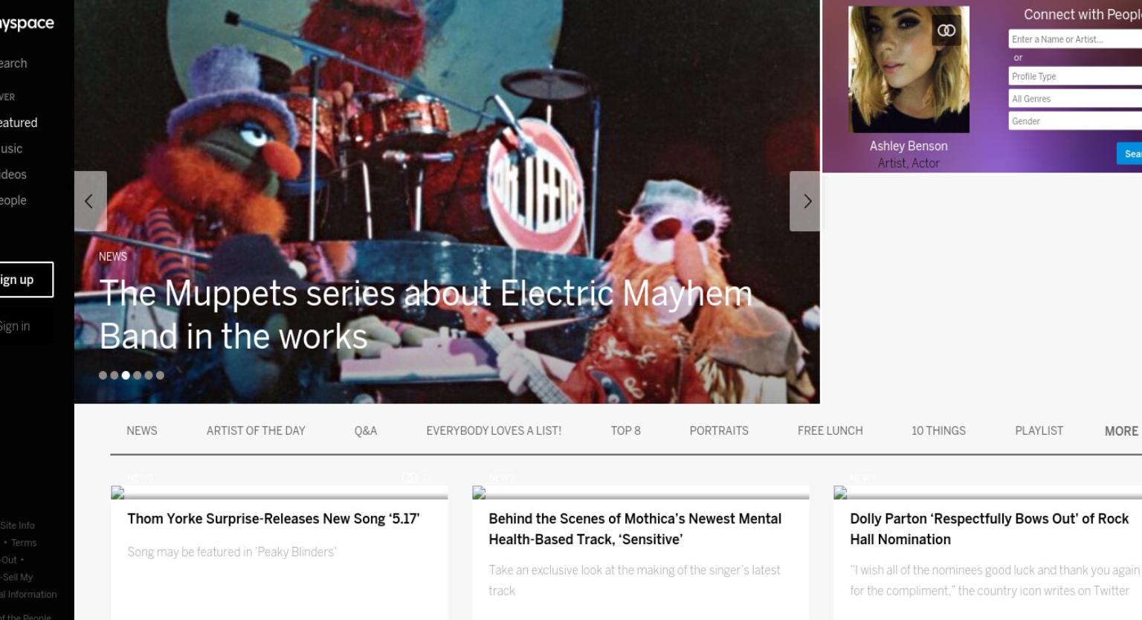Open the Sign in link
This screenshot has height=620, width=1142.
coord(15,326)
